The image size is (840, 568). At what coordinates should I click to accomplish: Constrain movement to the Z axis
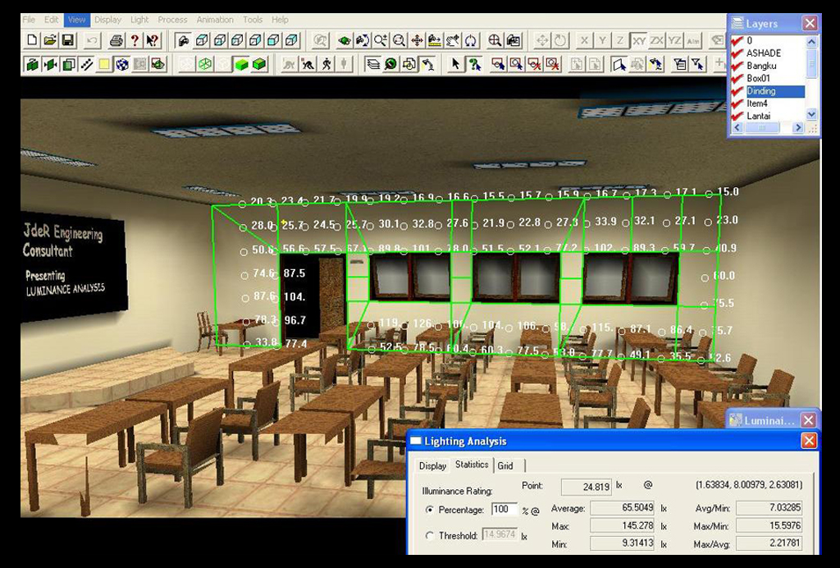tap(620, 38)
